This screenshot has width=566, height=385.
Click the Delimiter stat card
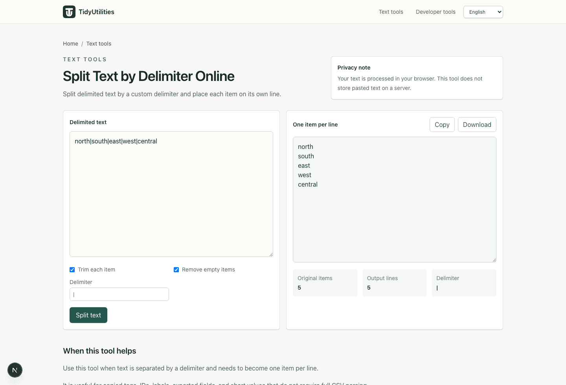click(464, 283)
